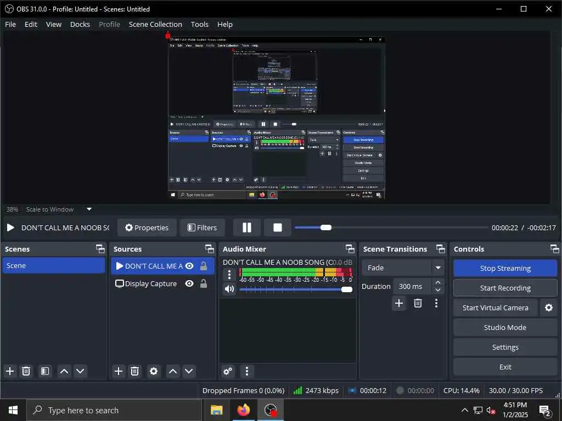The width and height of the screenshot is (562, 421).
Task: Float the Controls dock
Action: 554,249
